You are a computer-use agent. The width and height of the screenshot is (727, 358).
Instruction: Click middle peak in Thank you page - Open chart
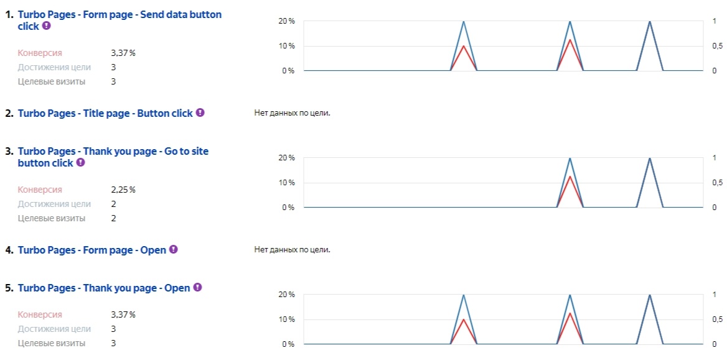point(570,296)
